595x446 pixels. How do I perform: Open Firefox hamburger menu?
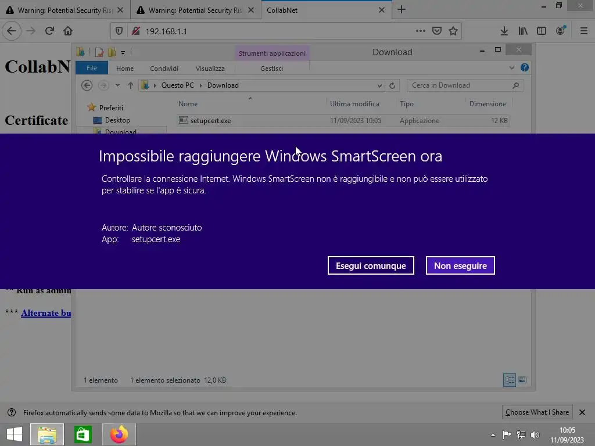[x=584, y=31]
